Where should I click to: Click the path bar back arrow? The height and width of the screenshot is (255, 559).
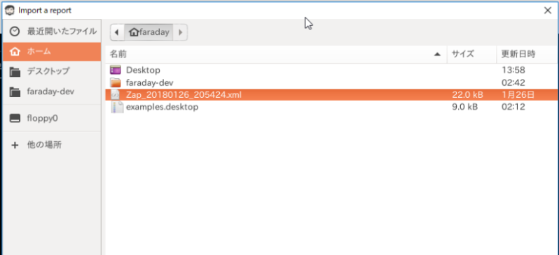click(x=117, y=32)
